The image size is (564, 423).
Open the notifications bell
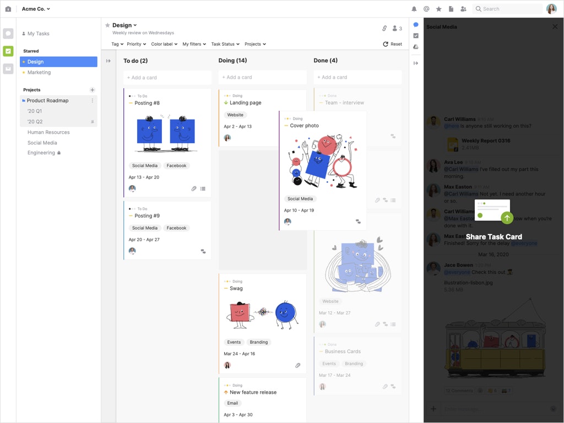(x=414, y=9)
